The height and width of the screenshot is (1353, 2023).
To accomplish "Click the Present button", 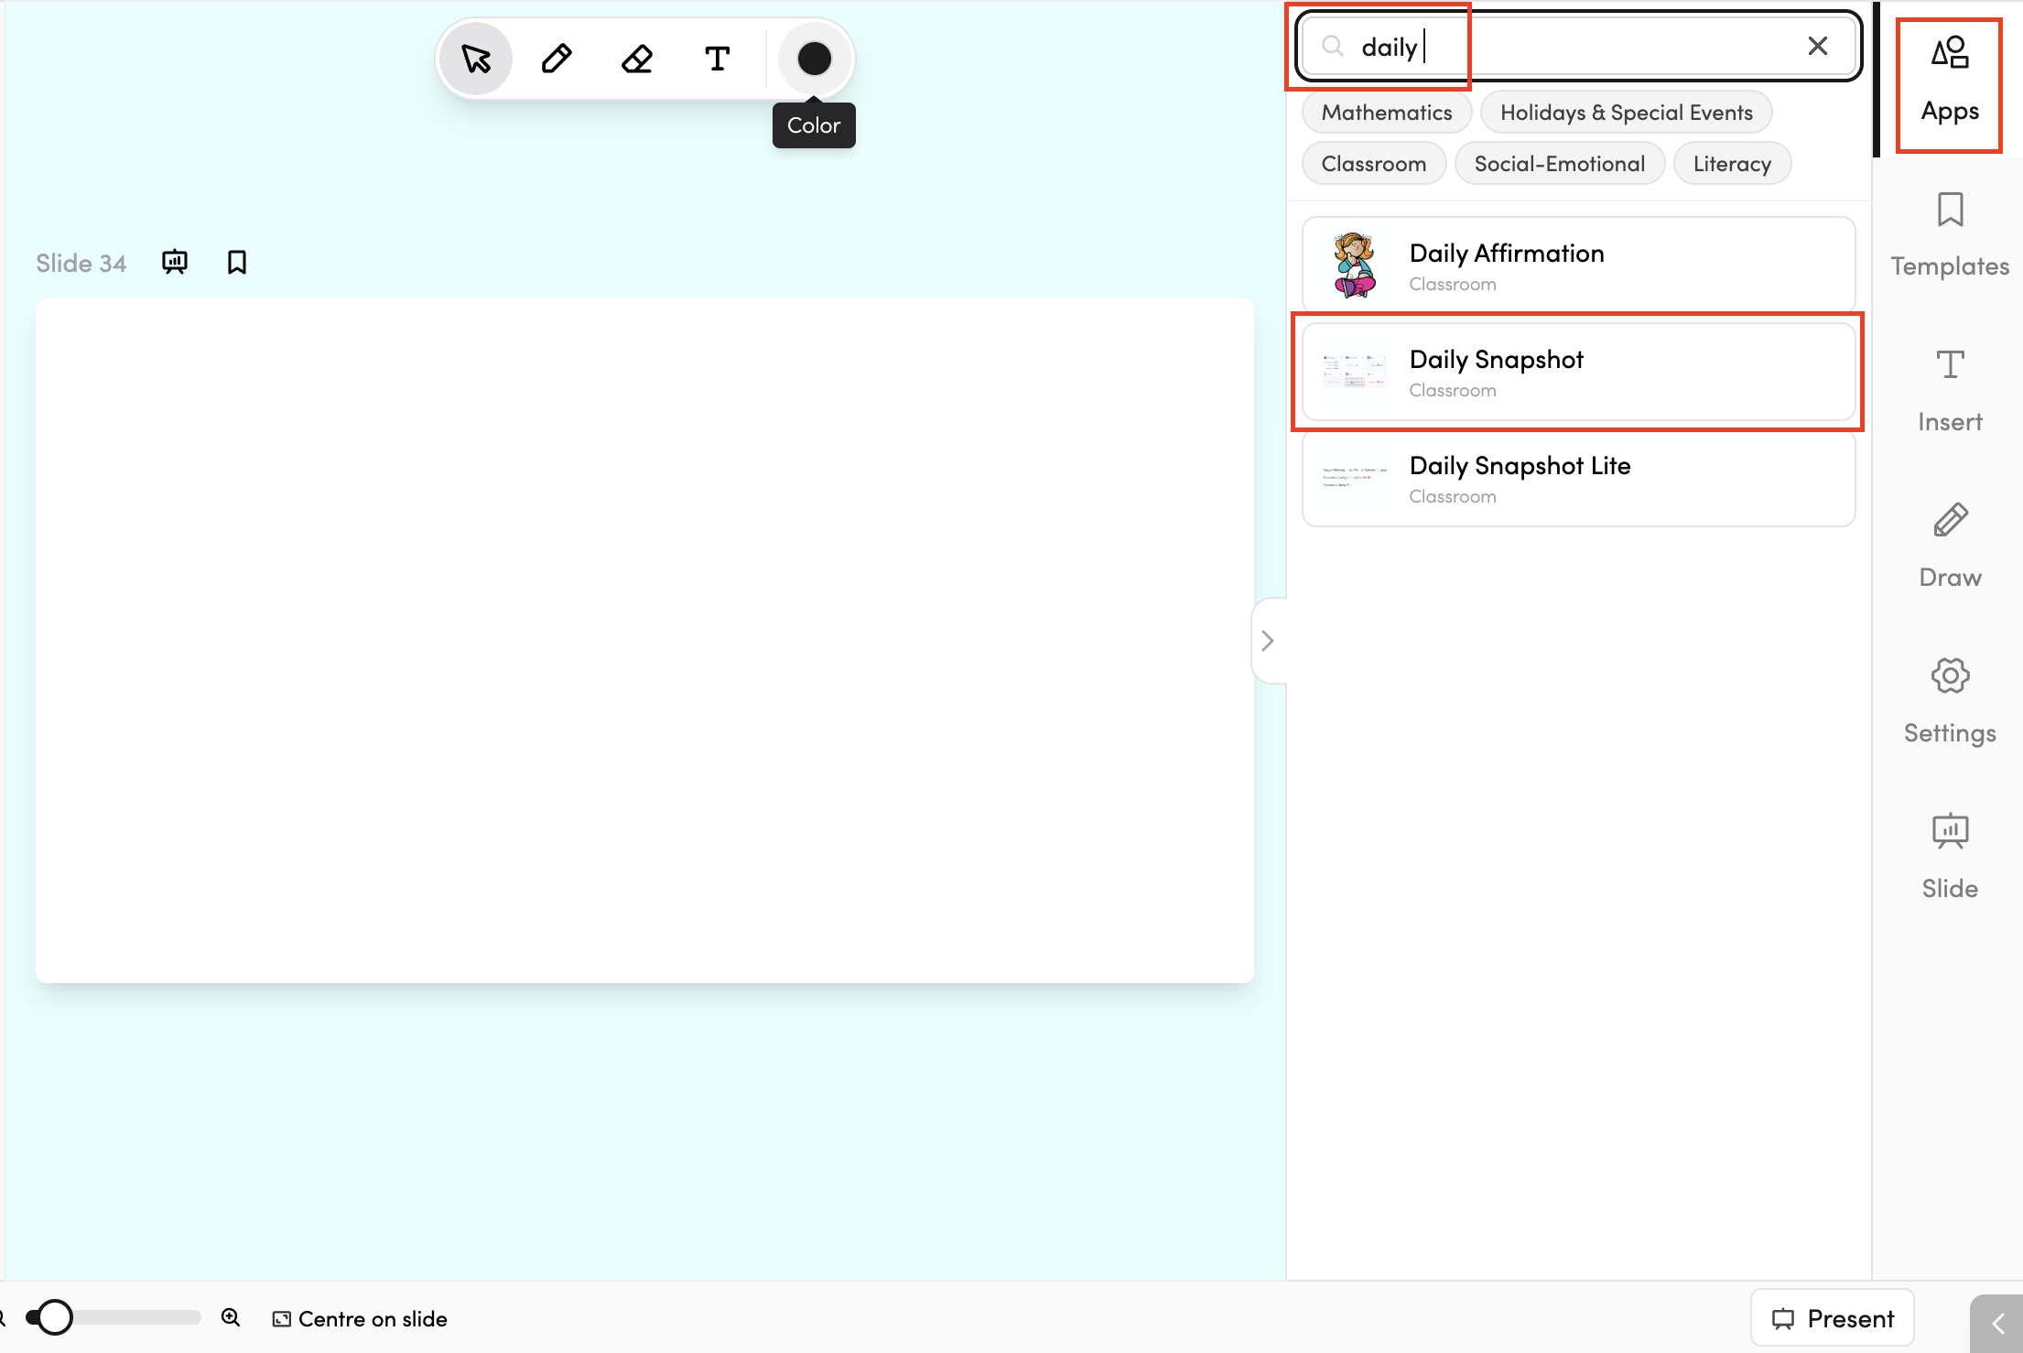I will (x=1833, y=1318).
